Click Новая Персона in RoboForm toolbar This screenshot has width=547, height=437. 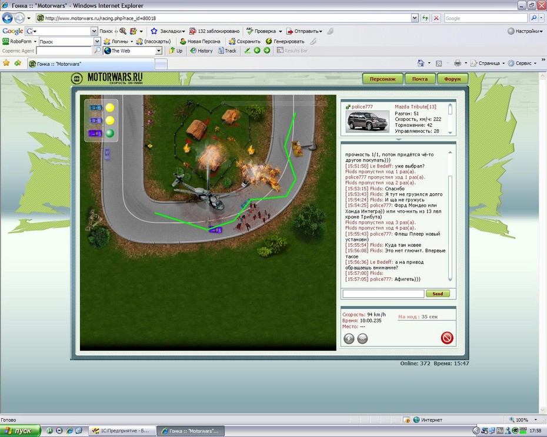click(200, 41)
